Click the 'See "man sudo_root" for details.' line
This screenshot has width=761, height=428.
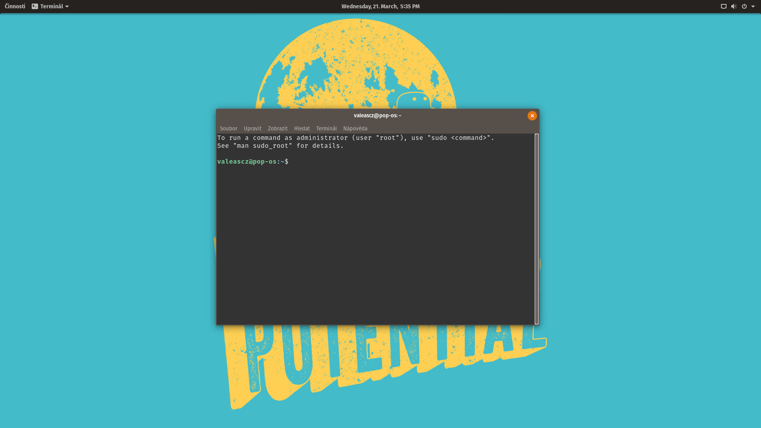click(x=280, y=145)
